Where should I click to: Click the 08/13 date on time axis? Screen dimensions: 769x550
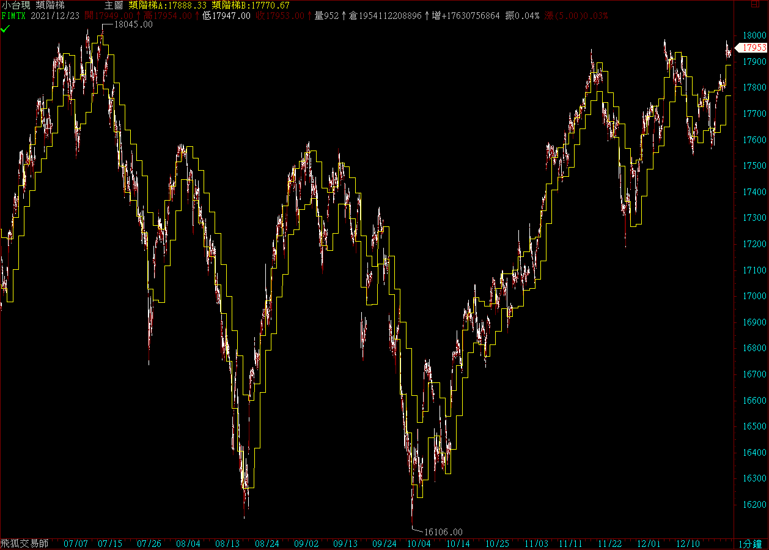[228, 544]
